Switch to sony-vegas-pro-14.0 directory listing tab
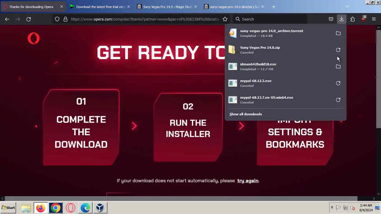Screen dimensions: 381x214 point(235,7)
